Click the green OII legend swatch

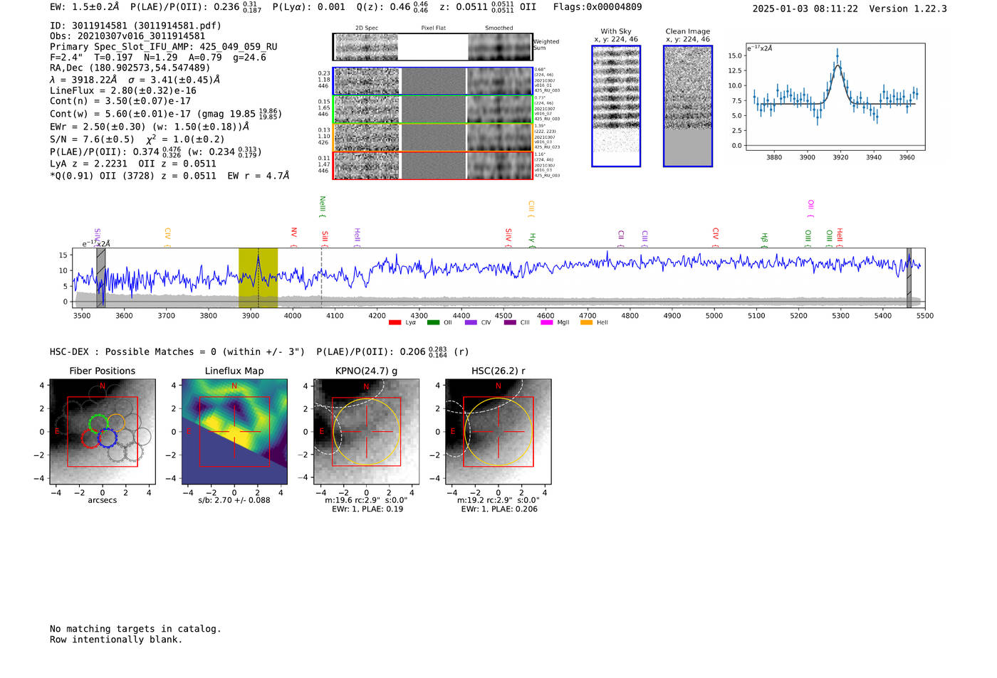[433, 323]
